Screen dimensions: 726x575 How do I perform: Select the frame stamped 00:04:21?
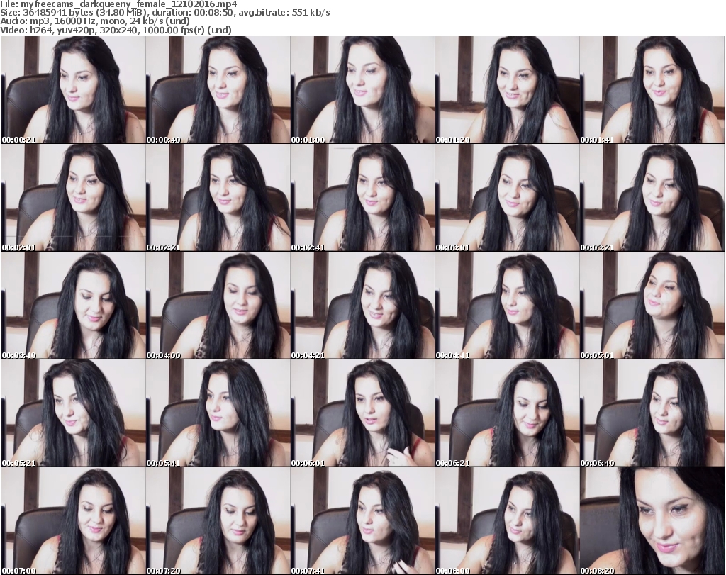click(362, 306)
